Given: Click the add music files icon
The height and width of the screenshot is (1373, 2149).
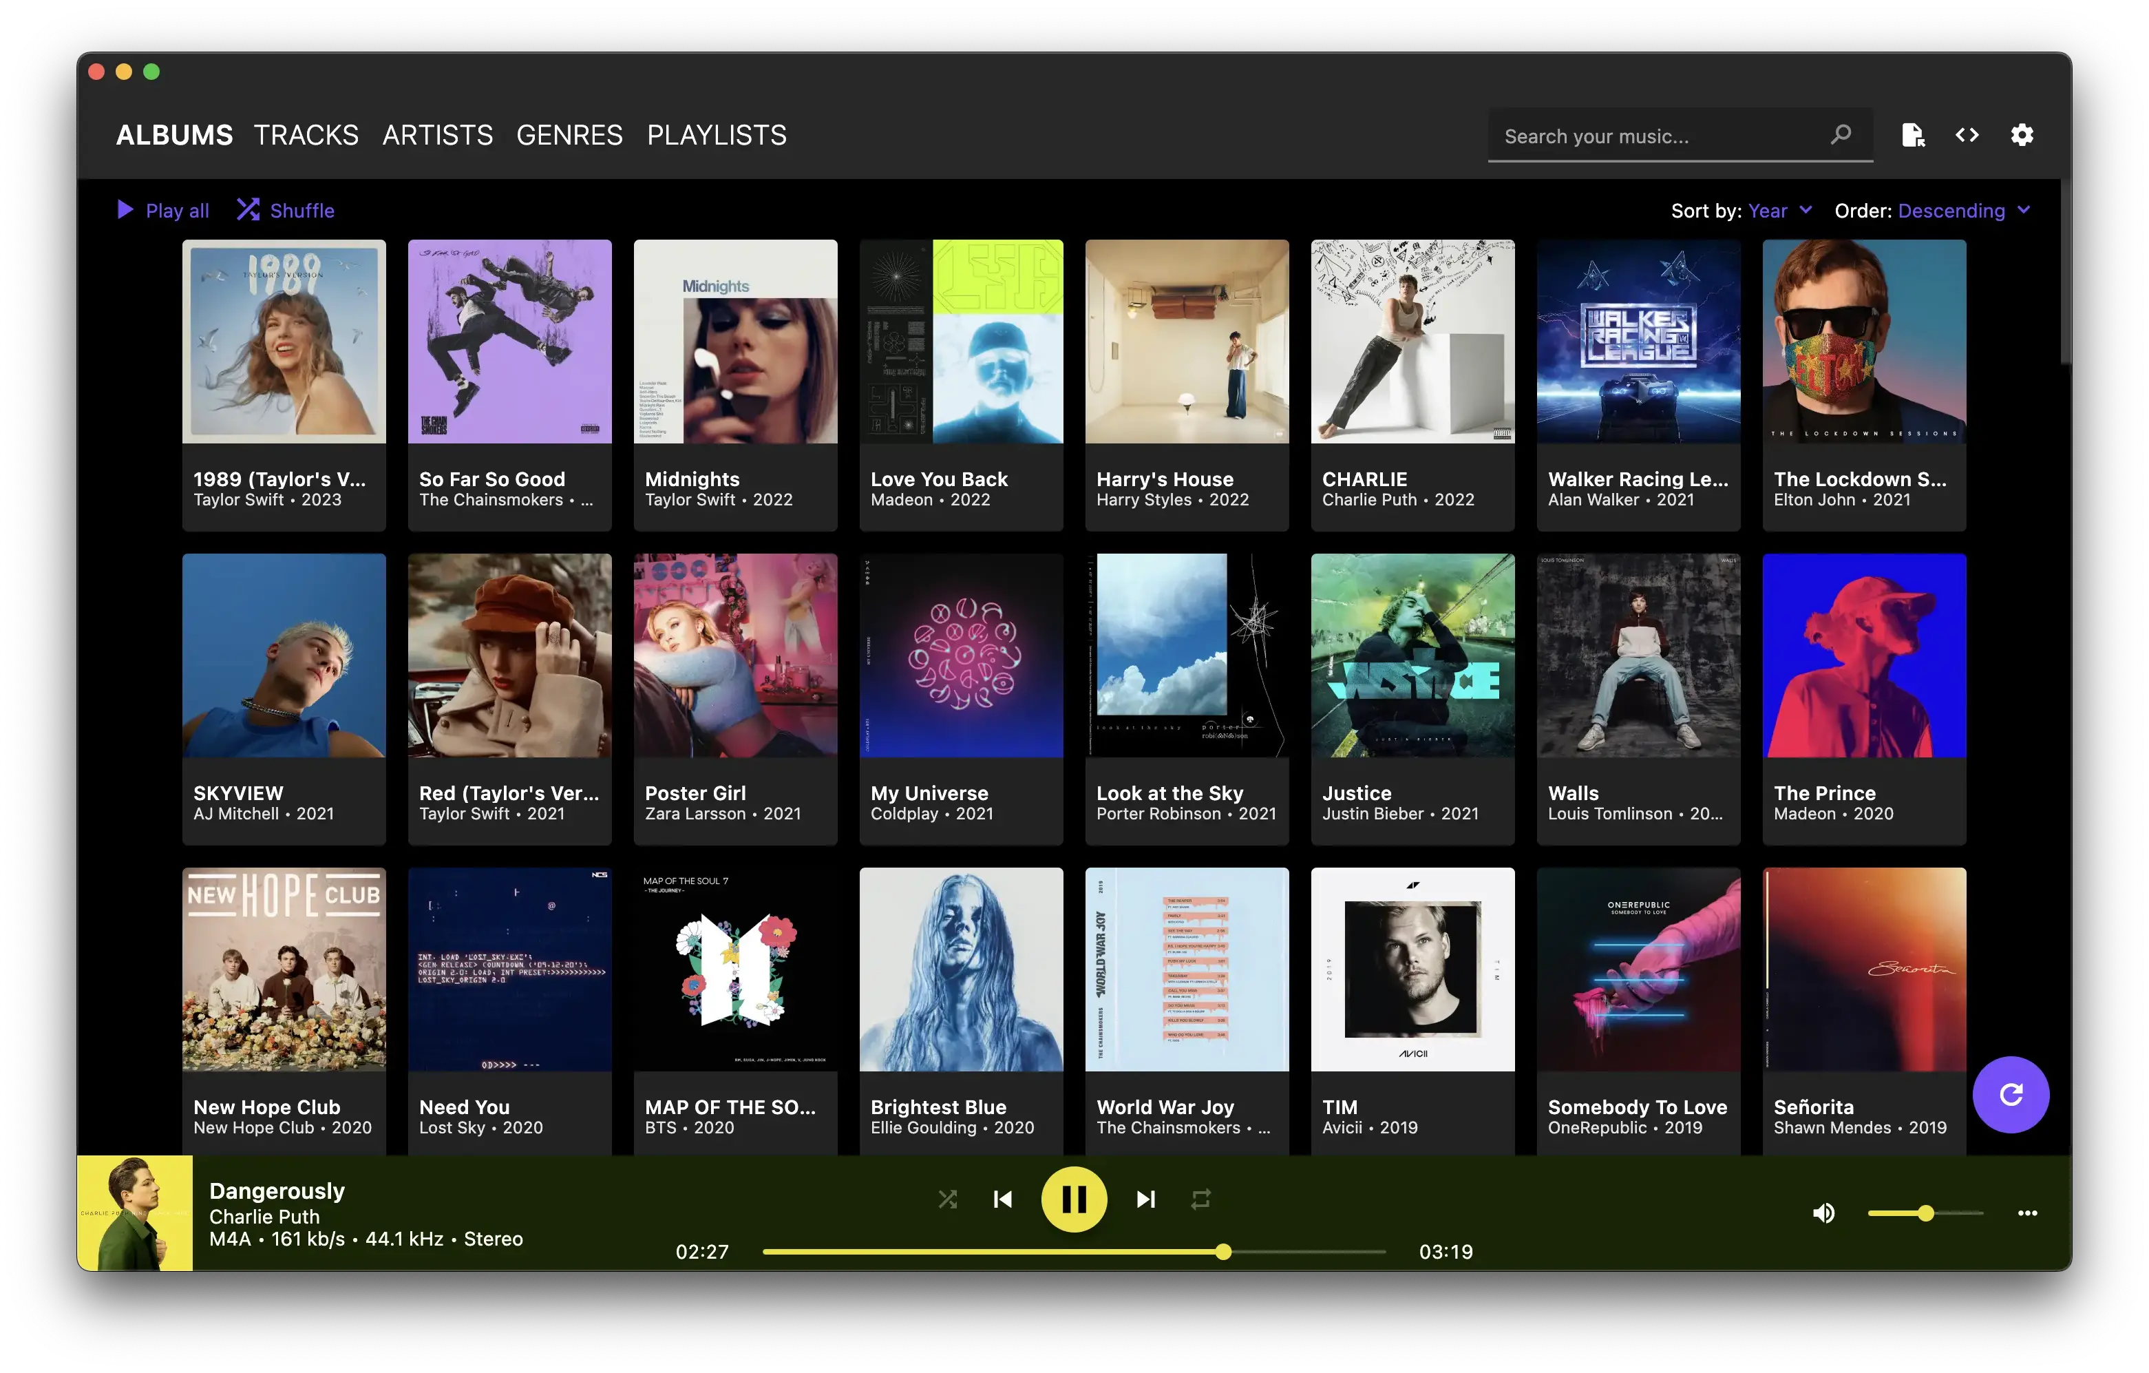Looking at the screenshot, I should click(x=1912, y=135).
